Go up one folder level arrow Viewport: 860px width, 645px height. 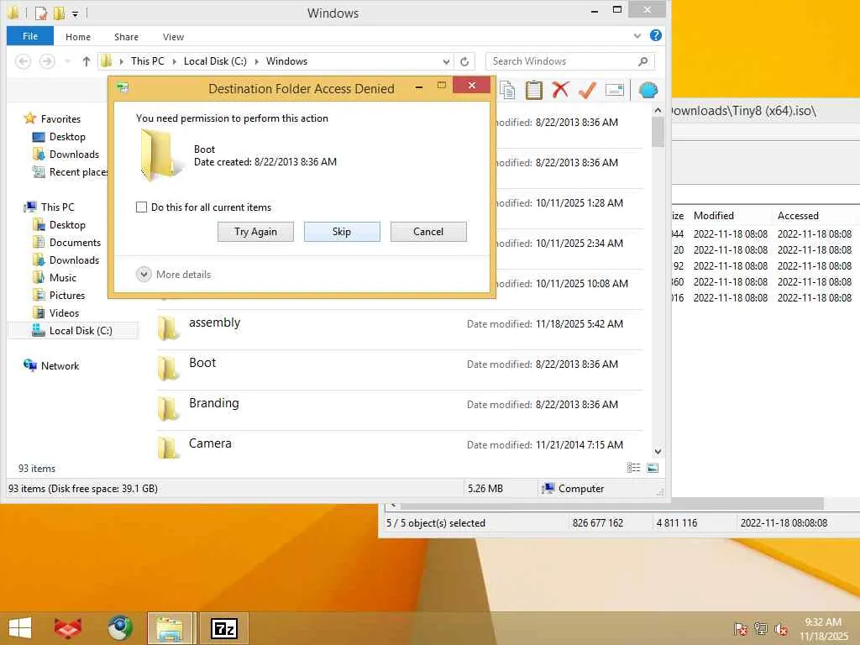pos(87,61)
